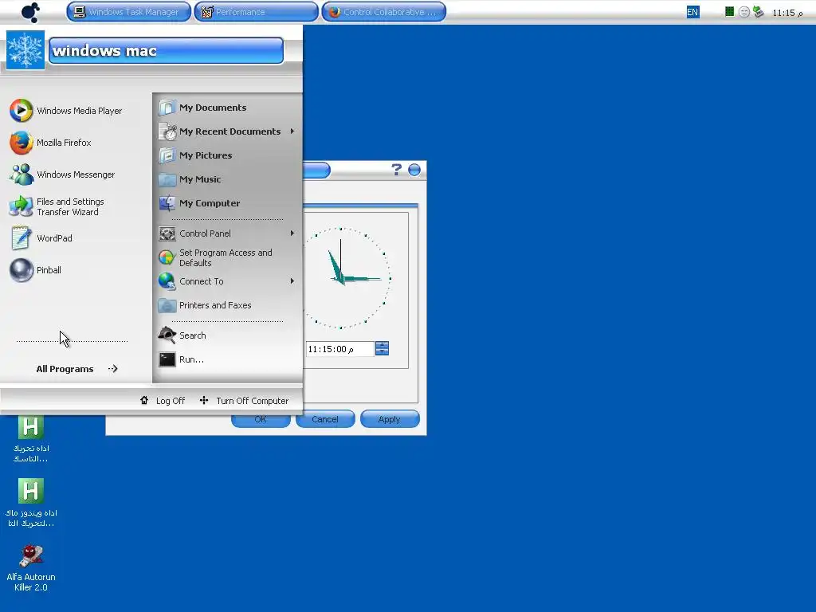This screenshot has height=612, width=816.
Task: Click the time input field 11:15:00
Action: click(339, 349)
